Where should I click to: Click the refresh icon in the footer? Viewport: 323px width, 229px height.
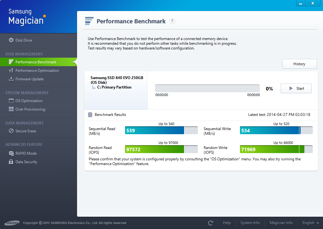[211, 223]
